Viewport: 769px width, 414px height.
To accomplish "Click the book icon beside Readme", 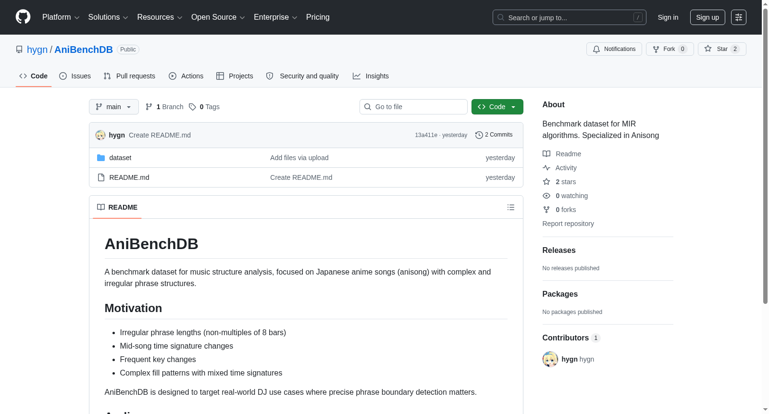I will click(x=546, y=154).
